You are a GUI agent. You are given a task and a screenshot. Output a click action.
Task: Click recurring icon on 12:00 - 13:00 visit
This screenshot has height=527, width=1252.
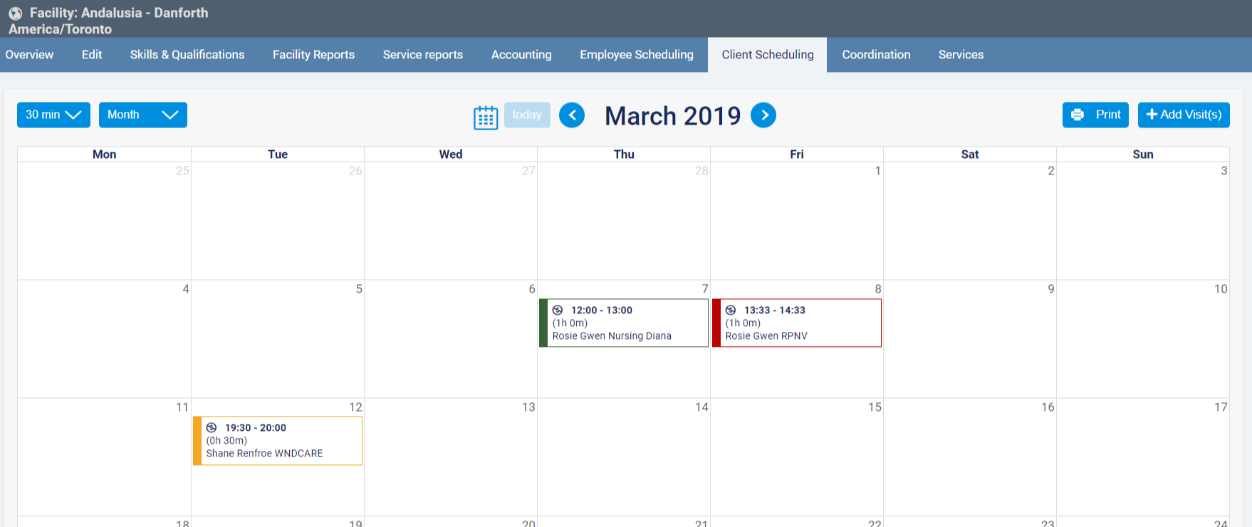coord(558,310)
